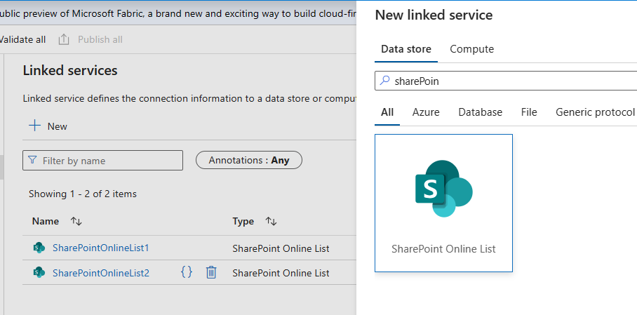Click the SharePoint Online List tile label
637x315 pixels.
[443, 249]
